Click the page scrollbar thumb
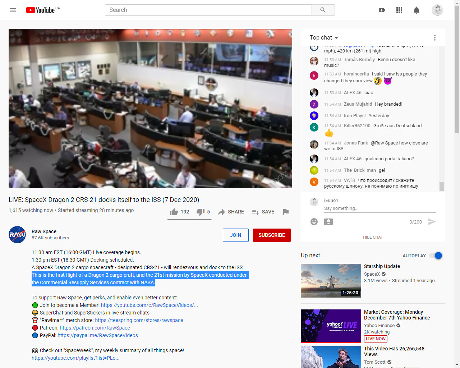Image resolution: width=460 pixels, height=368 pixels. pyautogui.click(x=457, y=70)
